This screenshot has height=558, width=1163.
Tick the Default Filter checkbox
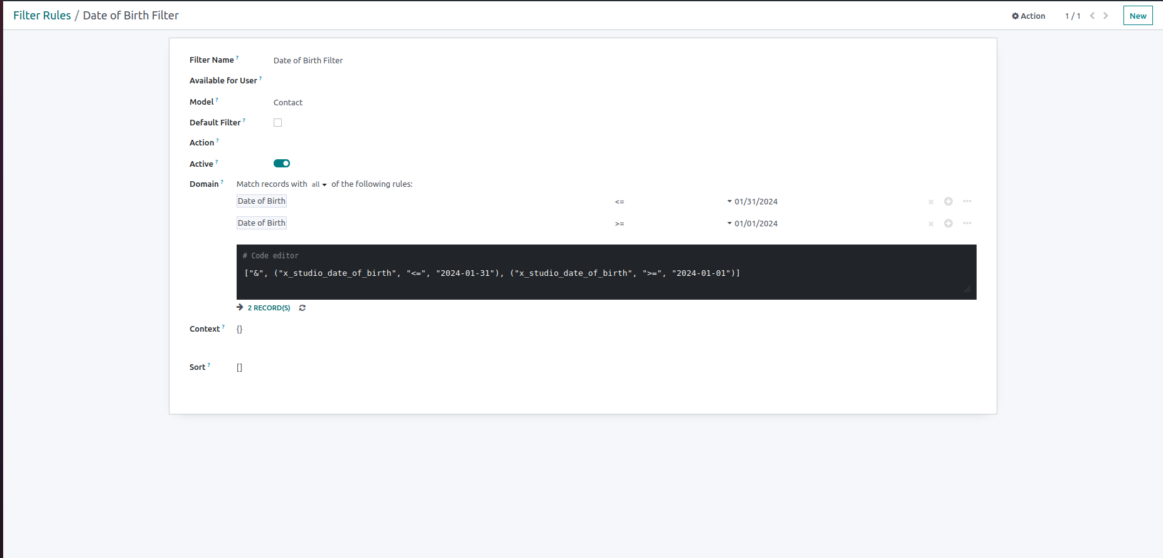pos(277,122)
